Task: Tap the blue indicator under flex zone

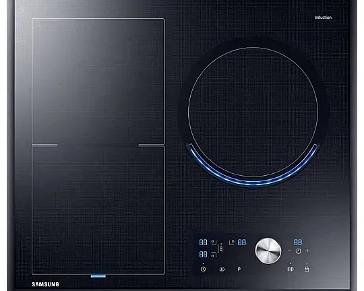Action: pos(98,276)
